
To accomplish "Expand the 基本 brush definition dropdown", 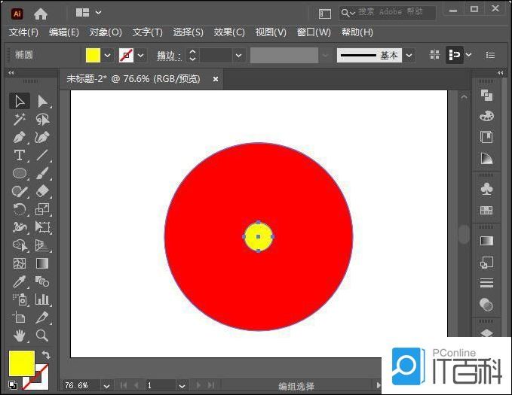I will [409, 56].
